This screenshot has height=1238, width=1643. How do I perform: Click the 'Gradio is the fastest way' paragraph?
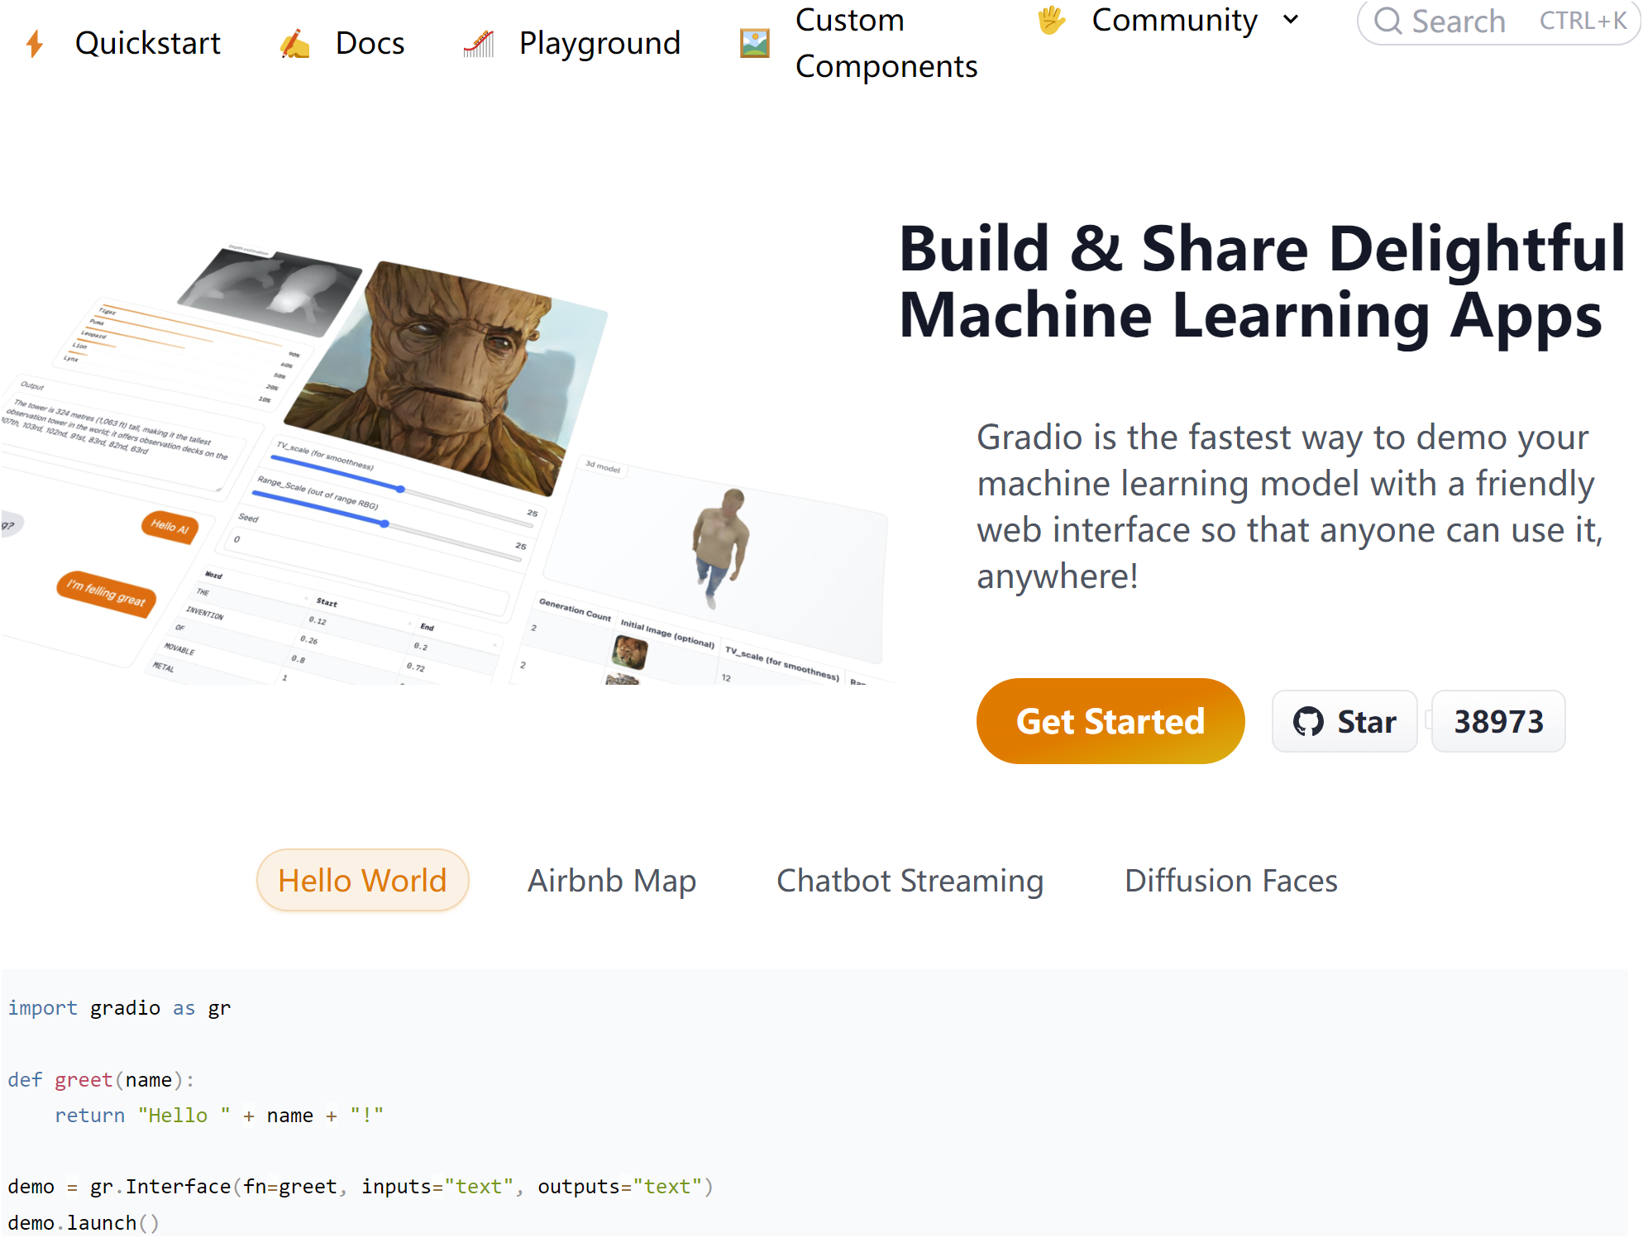click(1289, 506)
